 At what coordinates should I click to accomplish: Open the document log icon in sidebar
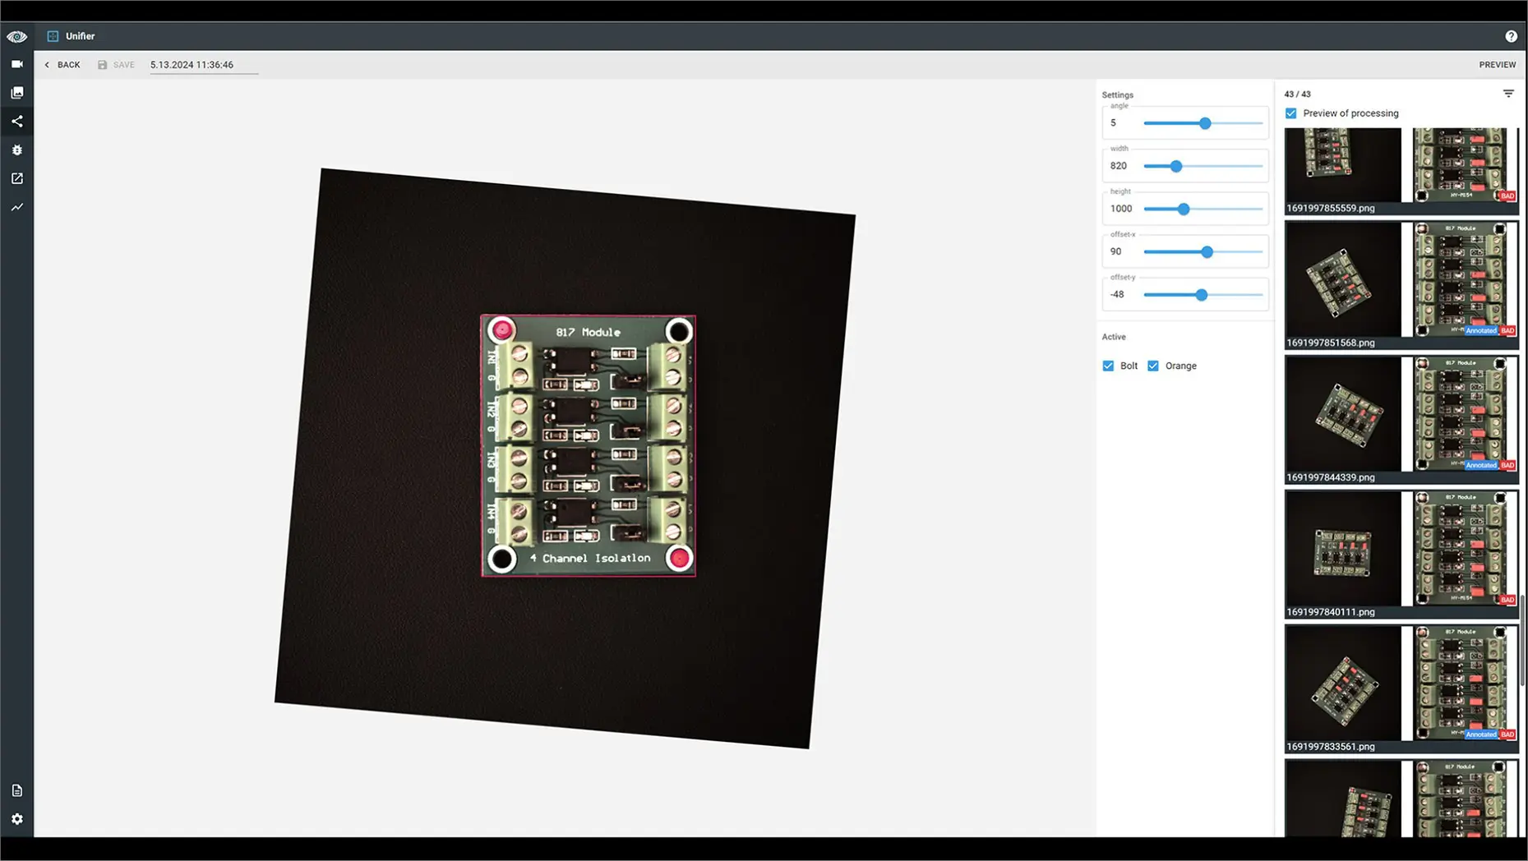click(x=16, y=790)
